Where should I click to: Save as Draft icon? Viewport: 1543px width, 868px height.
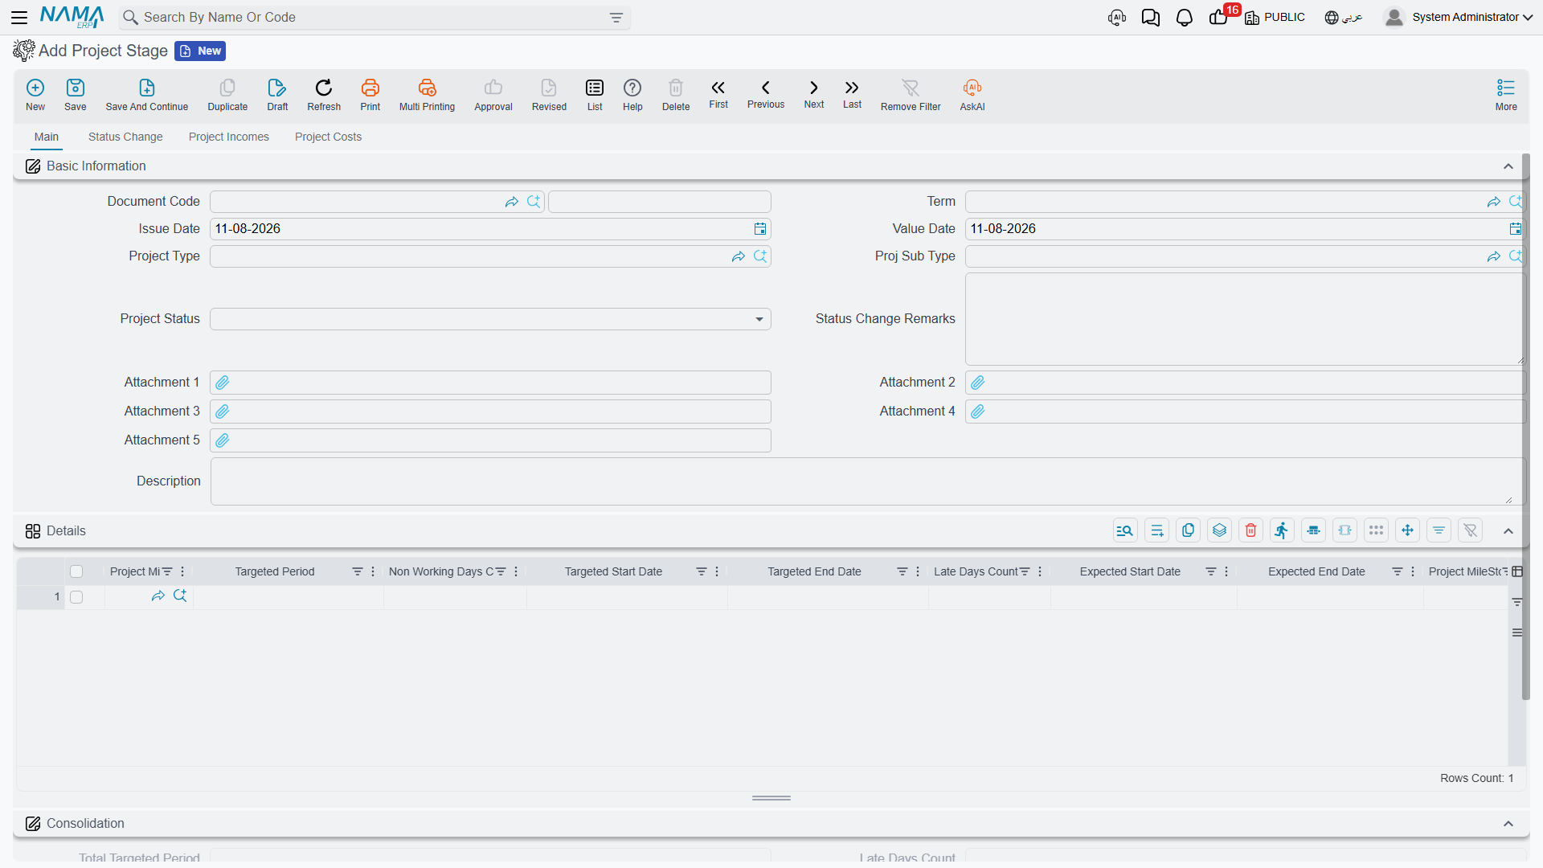277,95
